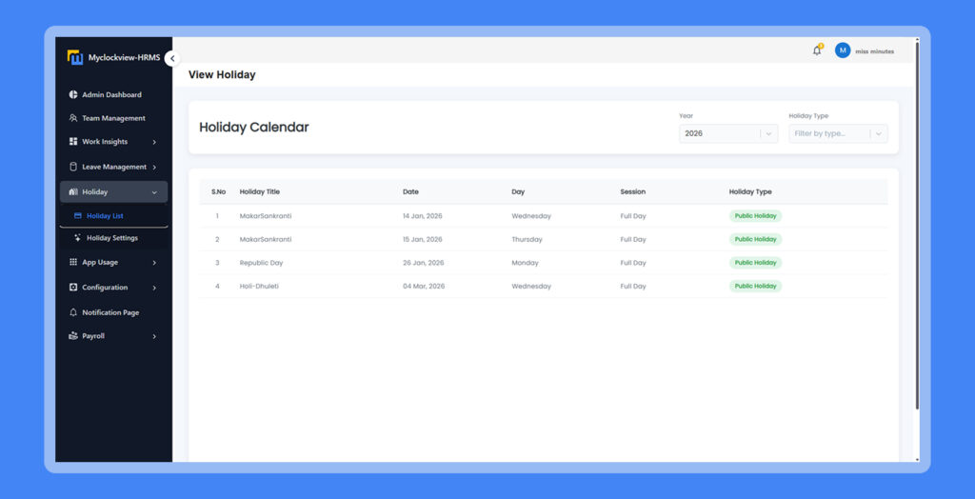Viewport: 975px width, 499px height.
Task: Click the 15 Jan, 2026 date cell
Action: pyautogui.click(x=422, y=239)
